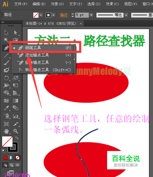The image size is (153, 177).
Task: Enable Draw Normal mode
Action: click(x=5, y=165)
